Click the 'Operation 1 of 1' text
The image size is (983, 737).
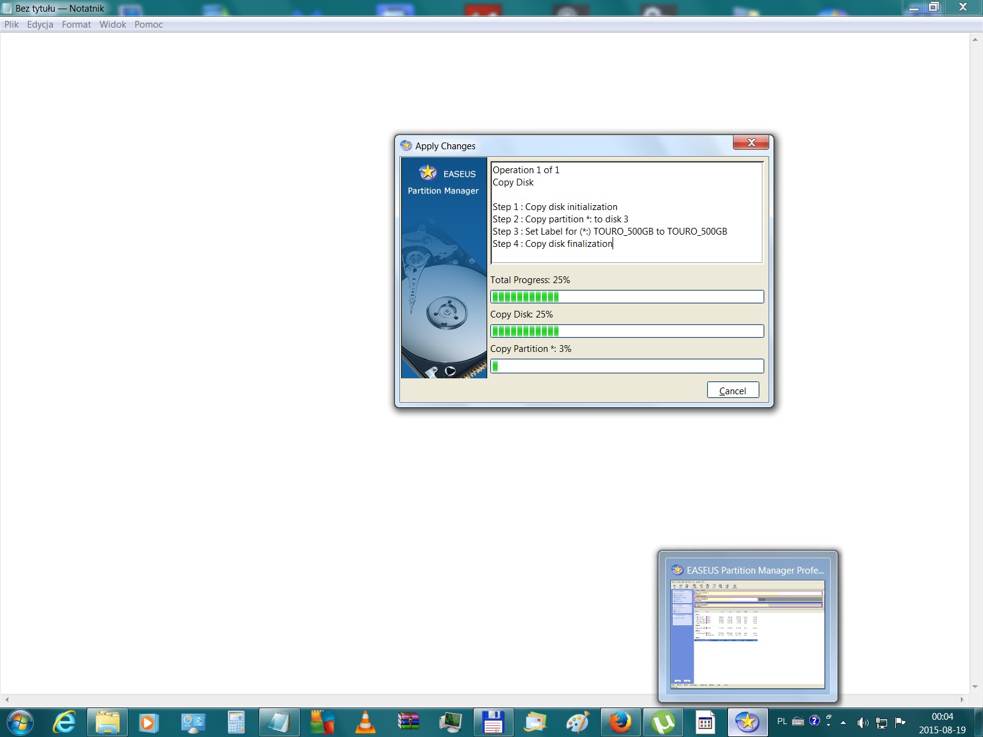point(526,170)
